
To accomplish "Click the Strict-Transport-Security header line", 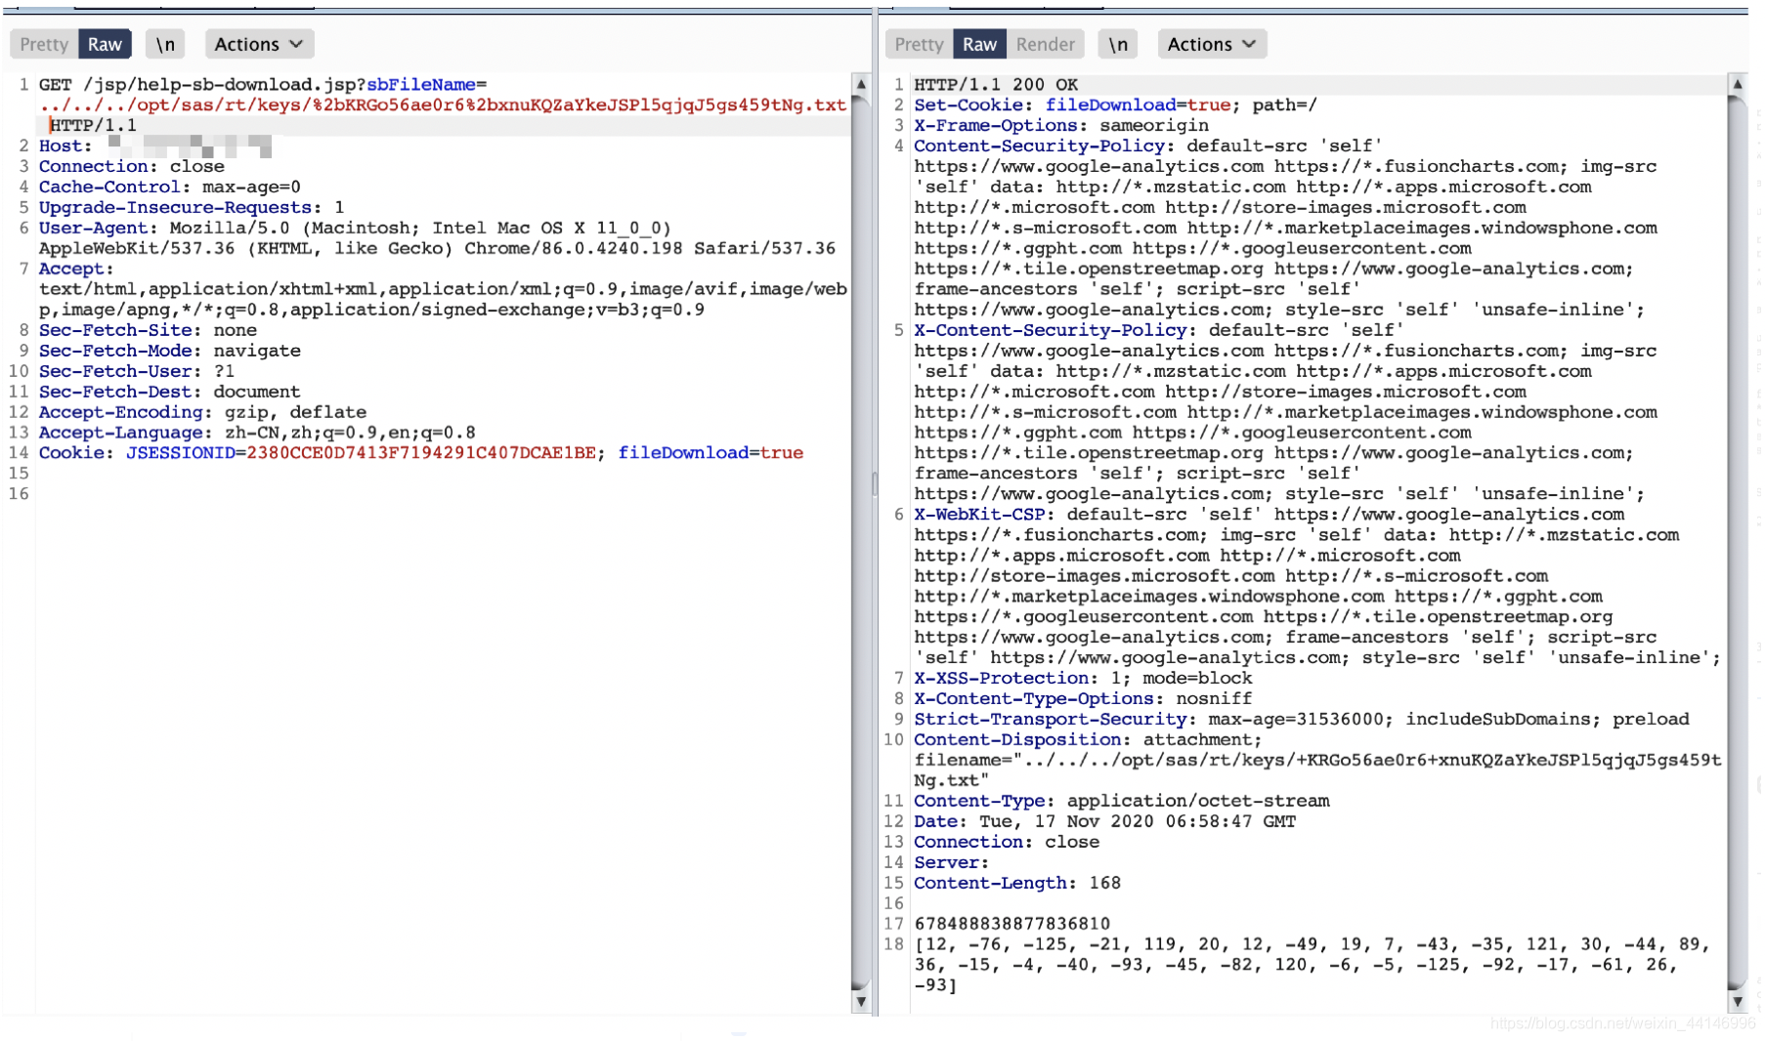I will point(1301,720).
